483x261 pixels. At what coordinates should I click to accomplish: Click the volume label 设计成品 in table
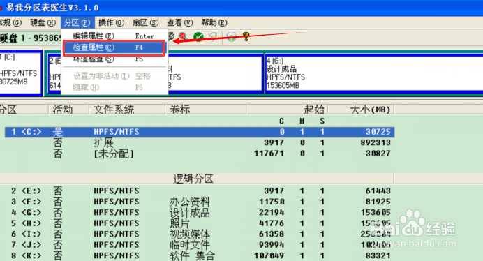[x=189, y=213]
